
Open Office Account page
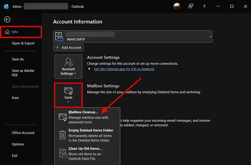pos(23,133)
